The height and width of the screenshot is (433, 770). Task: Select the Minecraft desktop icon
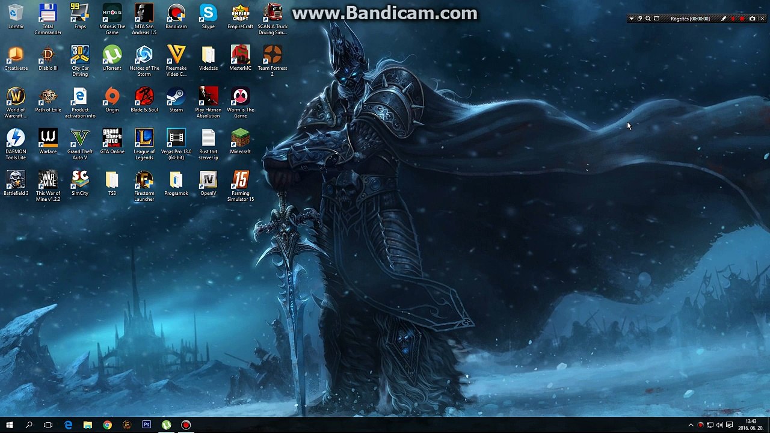[x=240, y=142]
